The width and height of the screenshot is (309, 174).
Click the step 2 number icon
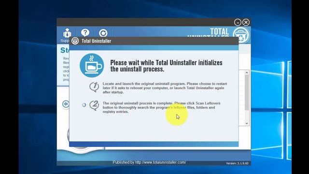tap(94, 105)
